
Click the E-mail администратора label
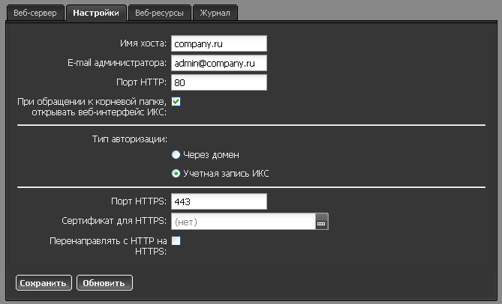116,64
